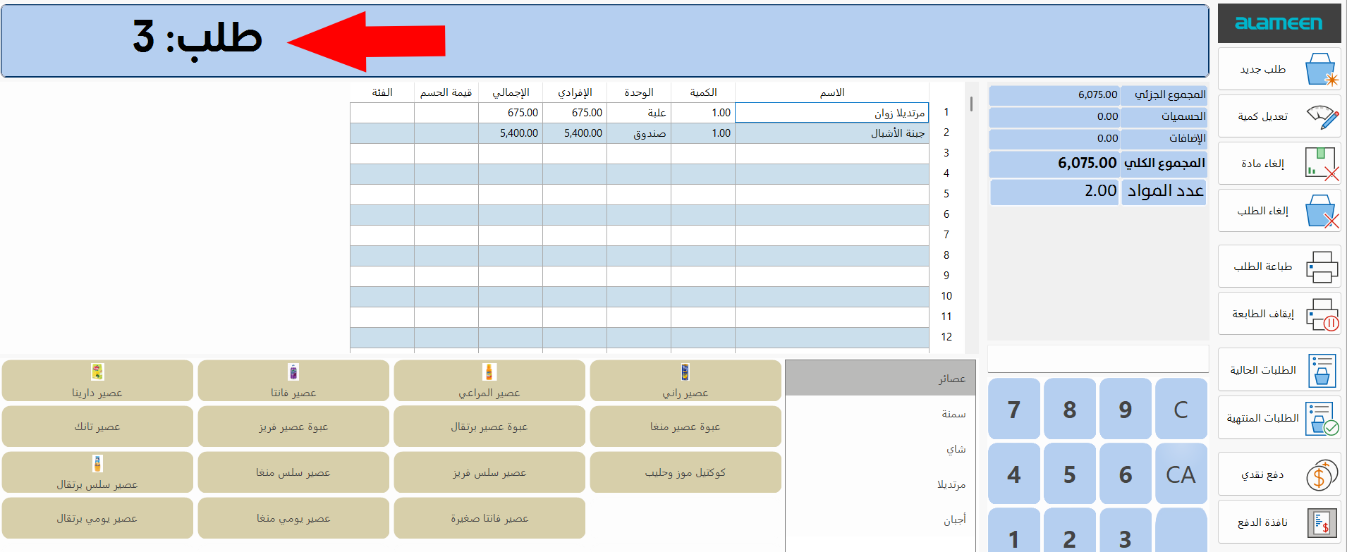Add عصير يومي برتقال item
The height and width of the screenshot is (552, 1347).
coord(97,518)
